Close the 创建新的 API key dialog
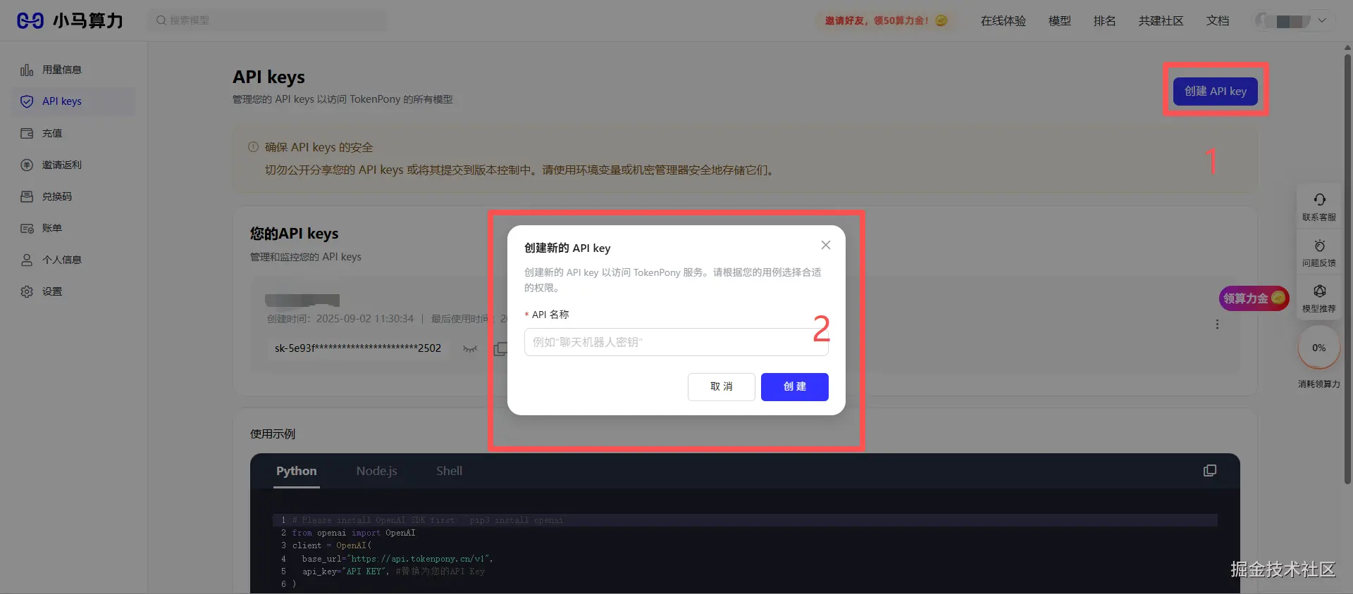 (826, 245)
